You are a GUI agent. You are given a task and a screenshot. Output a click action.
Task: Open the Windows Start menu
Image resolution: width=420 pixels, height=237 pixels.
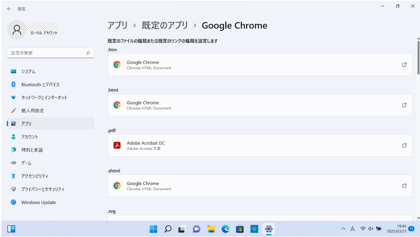[x=153, y=229]
